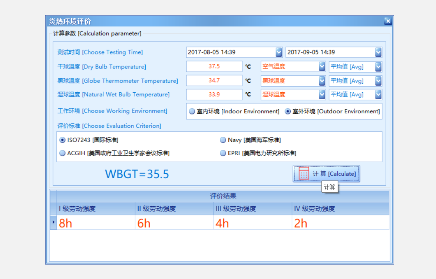Click the calculator icon on Calculate button
This screenshot has width=436, height=279.
304,173
